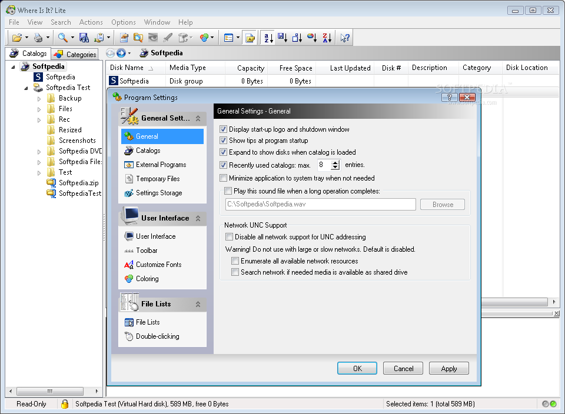
Task: Toggle Recently used catalogs checkbox
Action: 224,165
